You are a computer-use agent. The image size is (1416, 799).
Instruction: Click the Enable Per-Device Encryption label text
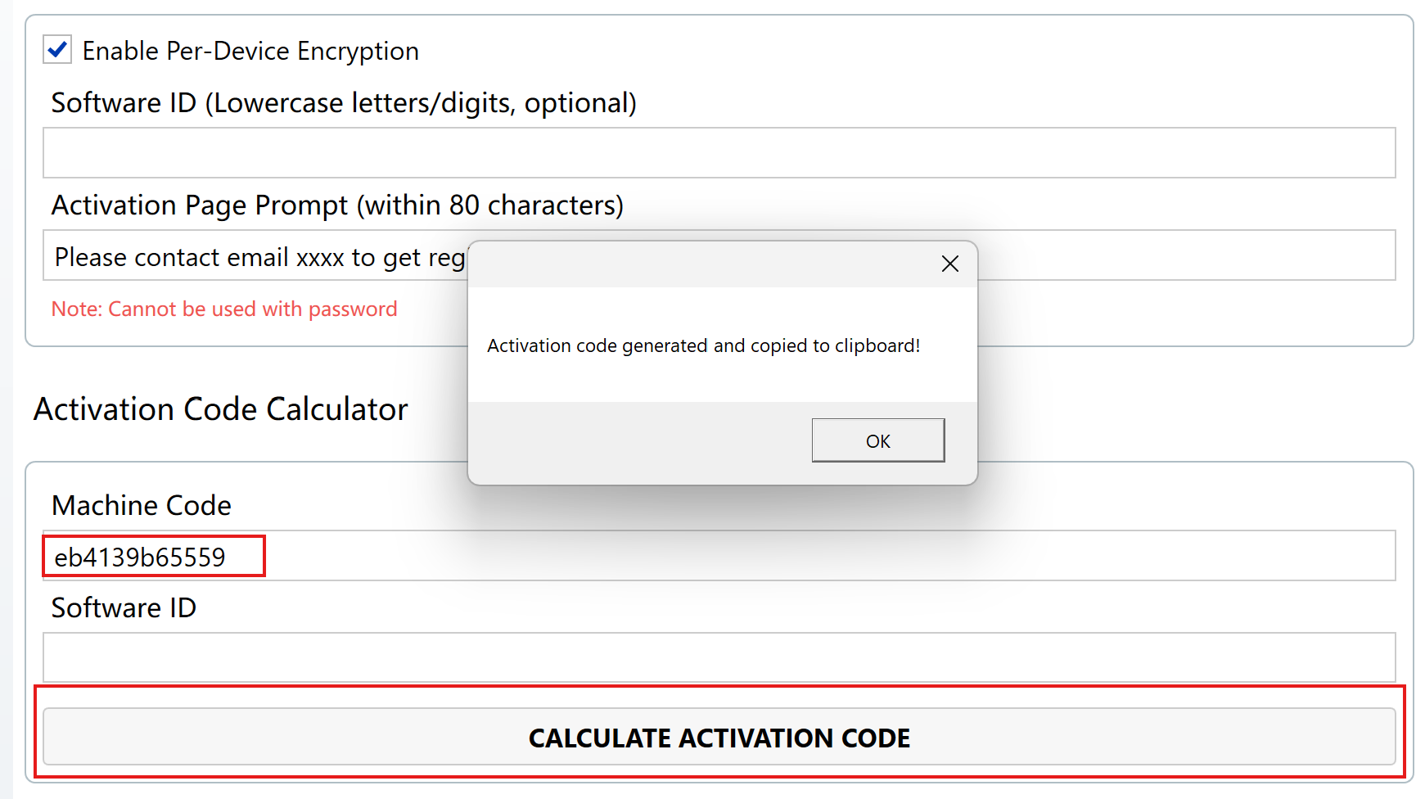(x=250, y=52)
